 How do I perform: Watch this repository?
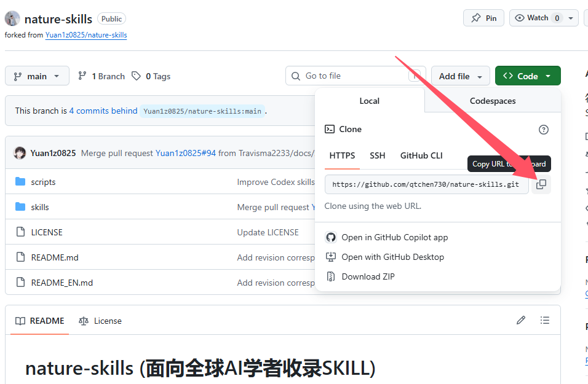point(536,18)
